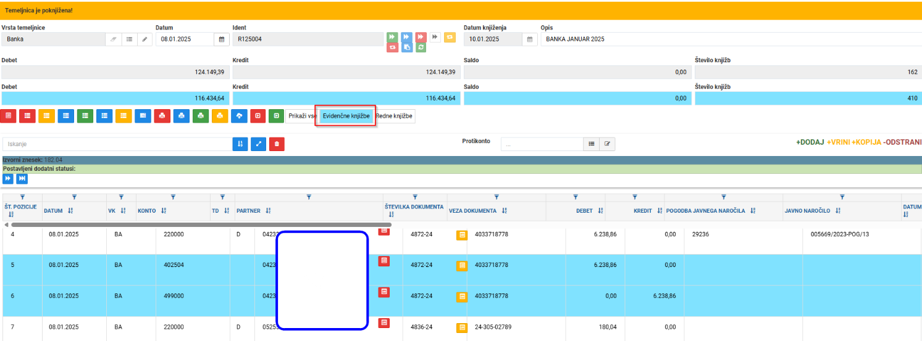Switch to the Redne knjižbe tab

point(394,116)
